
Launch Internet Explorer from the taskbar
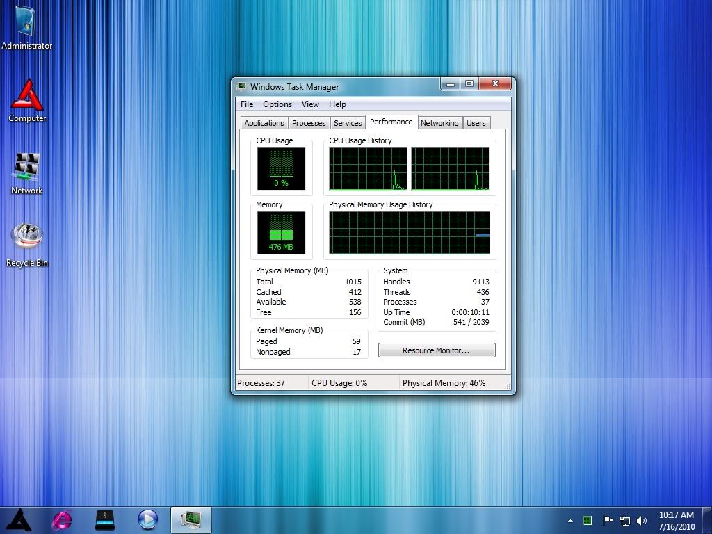point(62,520)
